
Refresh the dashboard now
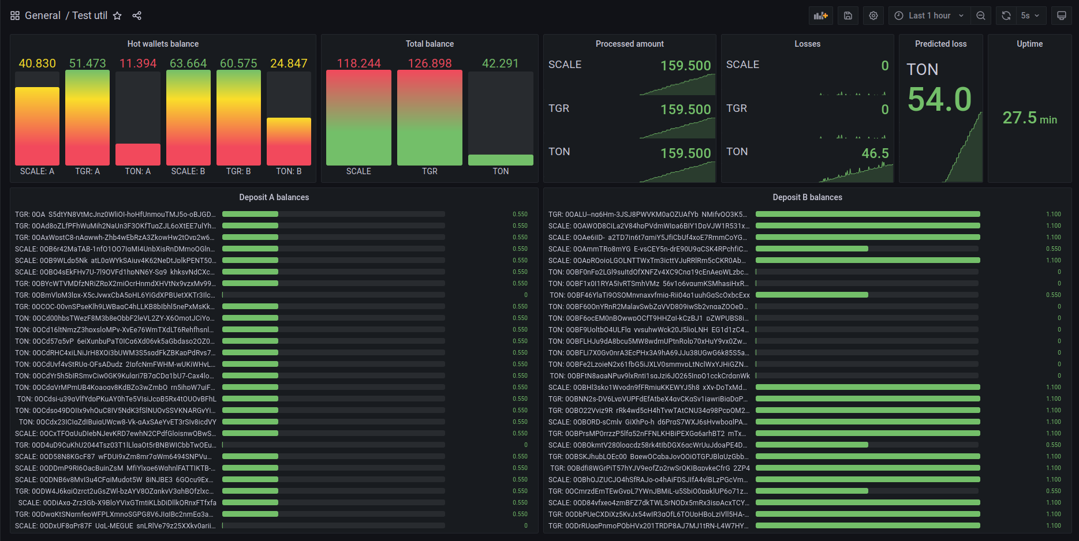click(x=1006, y=16)
